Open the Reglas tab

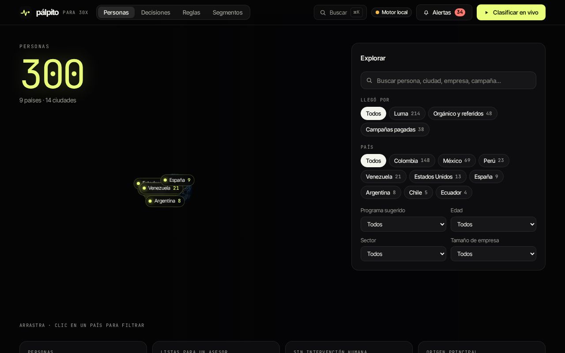(x=191, y=12)
